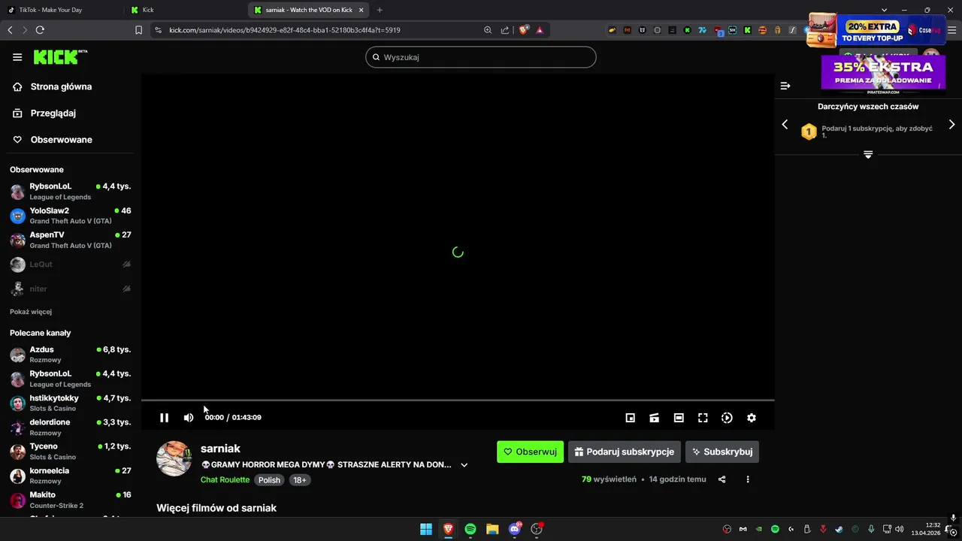This screenshot has height=541, width=962.
Task: Open the Windows Start menu
Action: 426,529
